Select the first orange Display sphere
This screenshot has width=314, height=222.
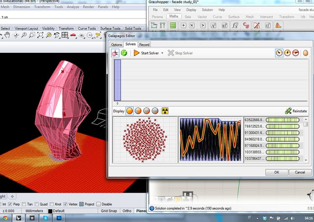[130, 111]
